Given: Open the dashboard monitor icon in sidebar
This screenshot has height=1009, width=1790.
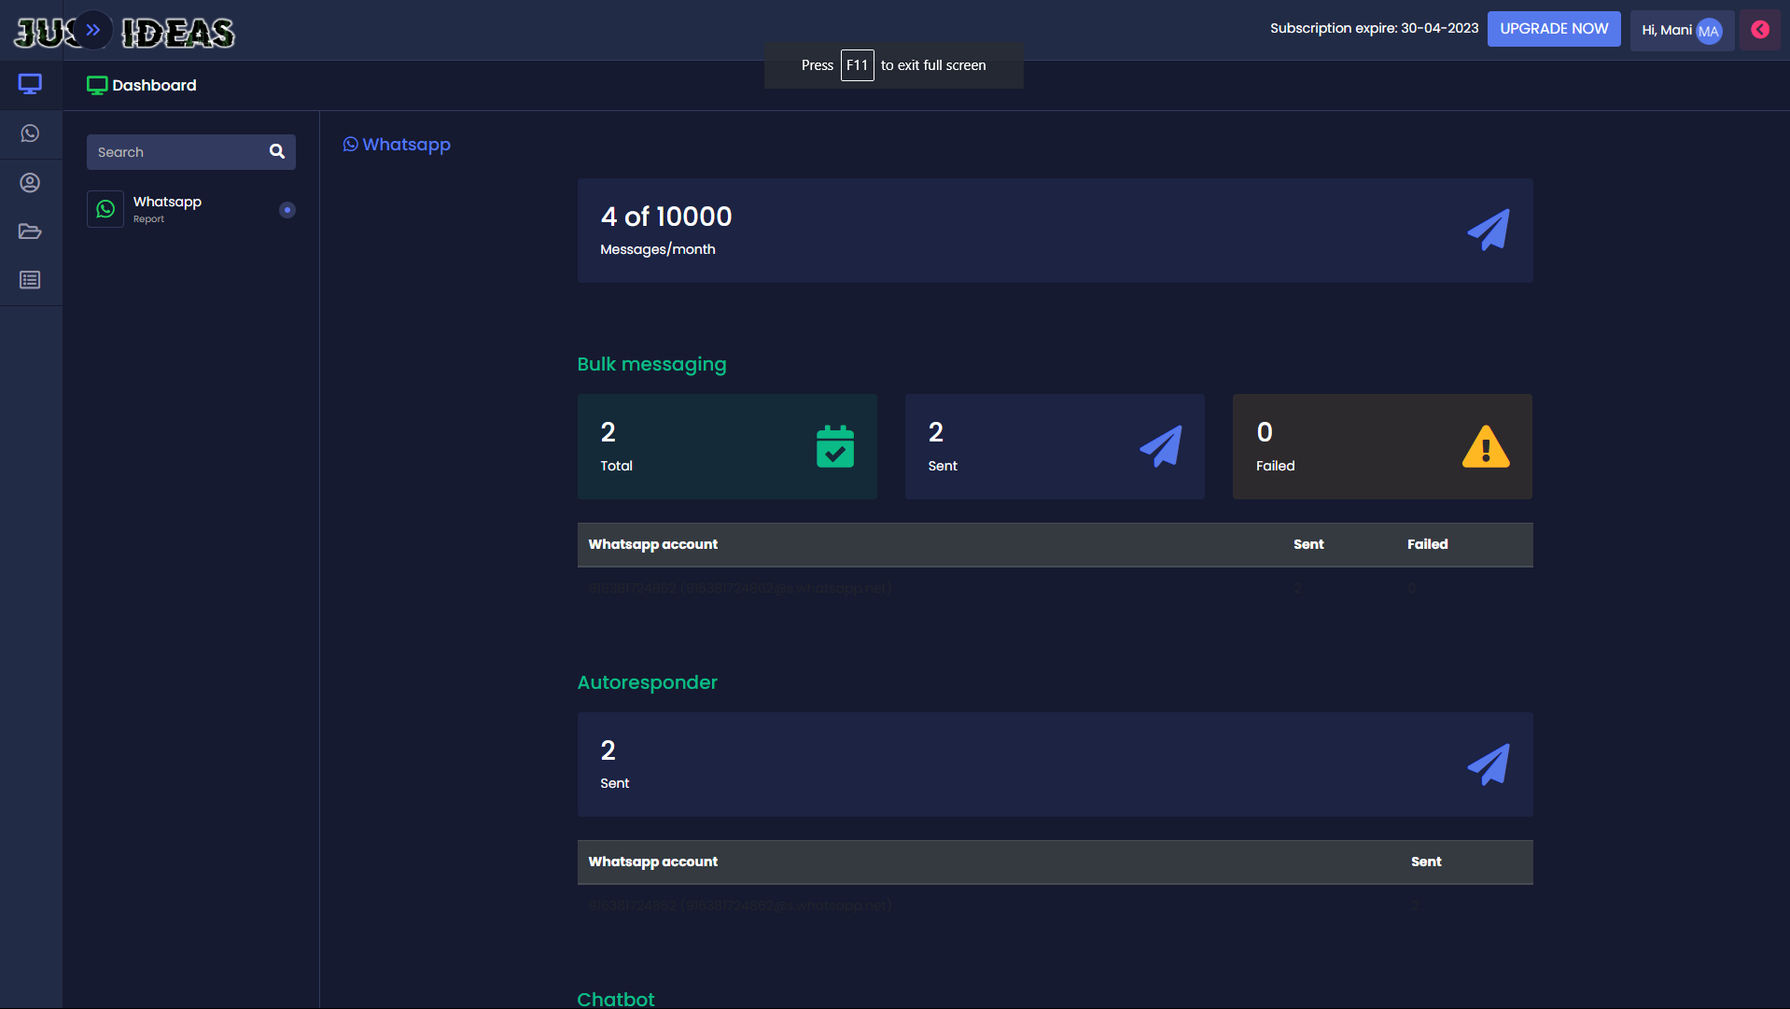Looking at the screenshot, I should (30, 85).
